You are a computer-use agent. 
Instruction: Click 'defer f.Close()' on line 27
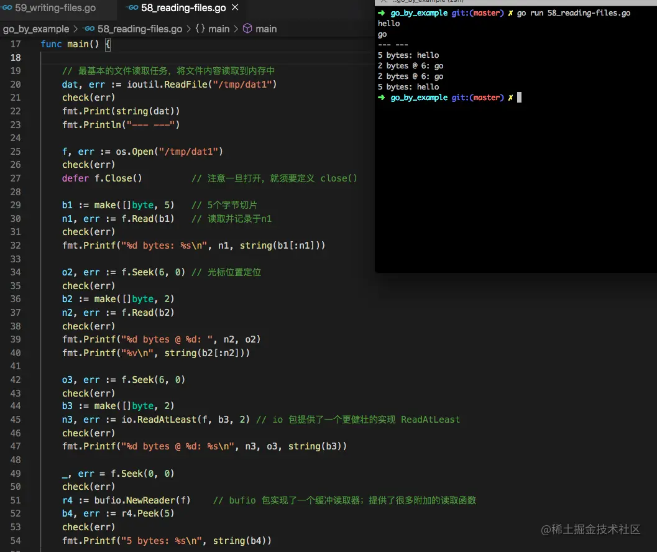click(x=102, y=178)
